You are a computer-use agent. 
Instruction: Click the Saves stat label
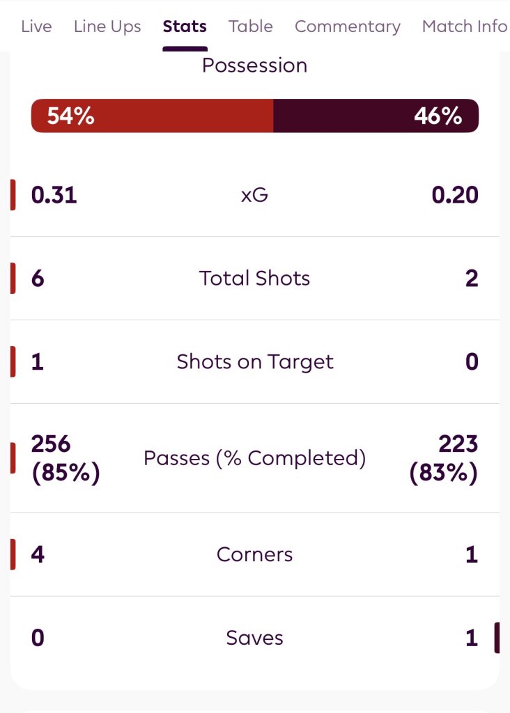[x=254, y=638]
